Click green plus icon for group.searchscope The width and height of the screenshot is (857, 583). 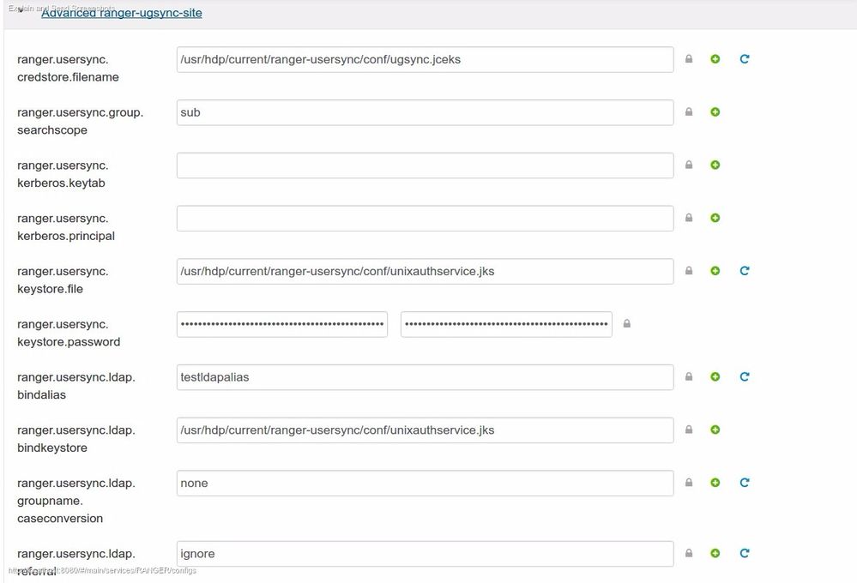click(x=715, y=112)
